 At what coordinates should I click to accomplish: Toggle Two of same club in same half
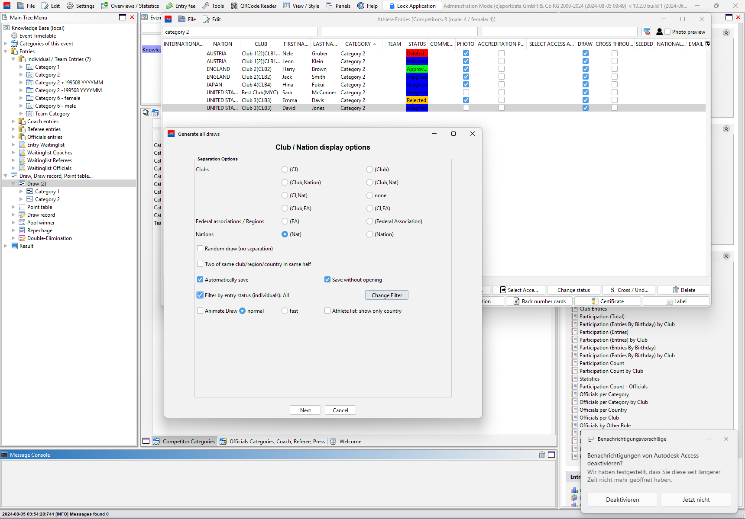tap(200, 264)
